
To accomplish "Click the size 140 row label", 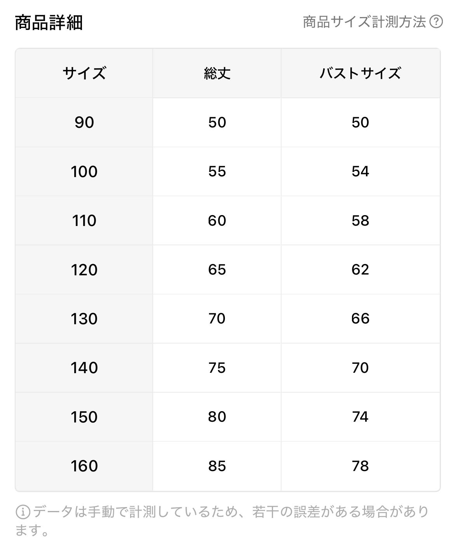I will pyautogui.click(x=84, y=368).
